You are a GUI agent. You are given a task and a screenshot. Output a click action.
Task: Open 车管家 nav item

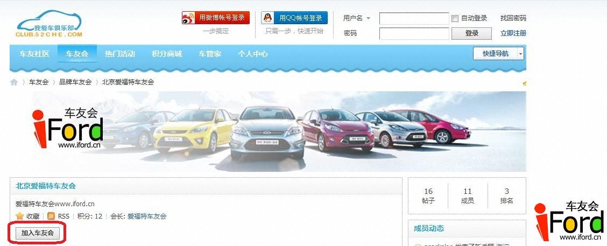[210, 54]
